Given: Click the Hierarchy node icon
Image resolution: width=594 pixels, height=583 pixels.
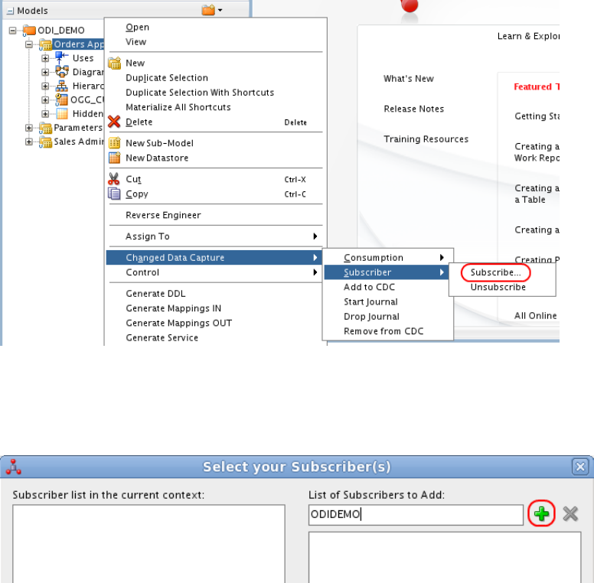Looking at the screenshot, I should click(62, 86).
